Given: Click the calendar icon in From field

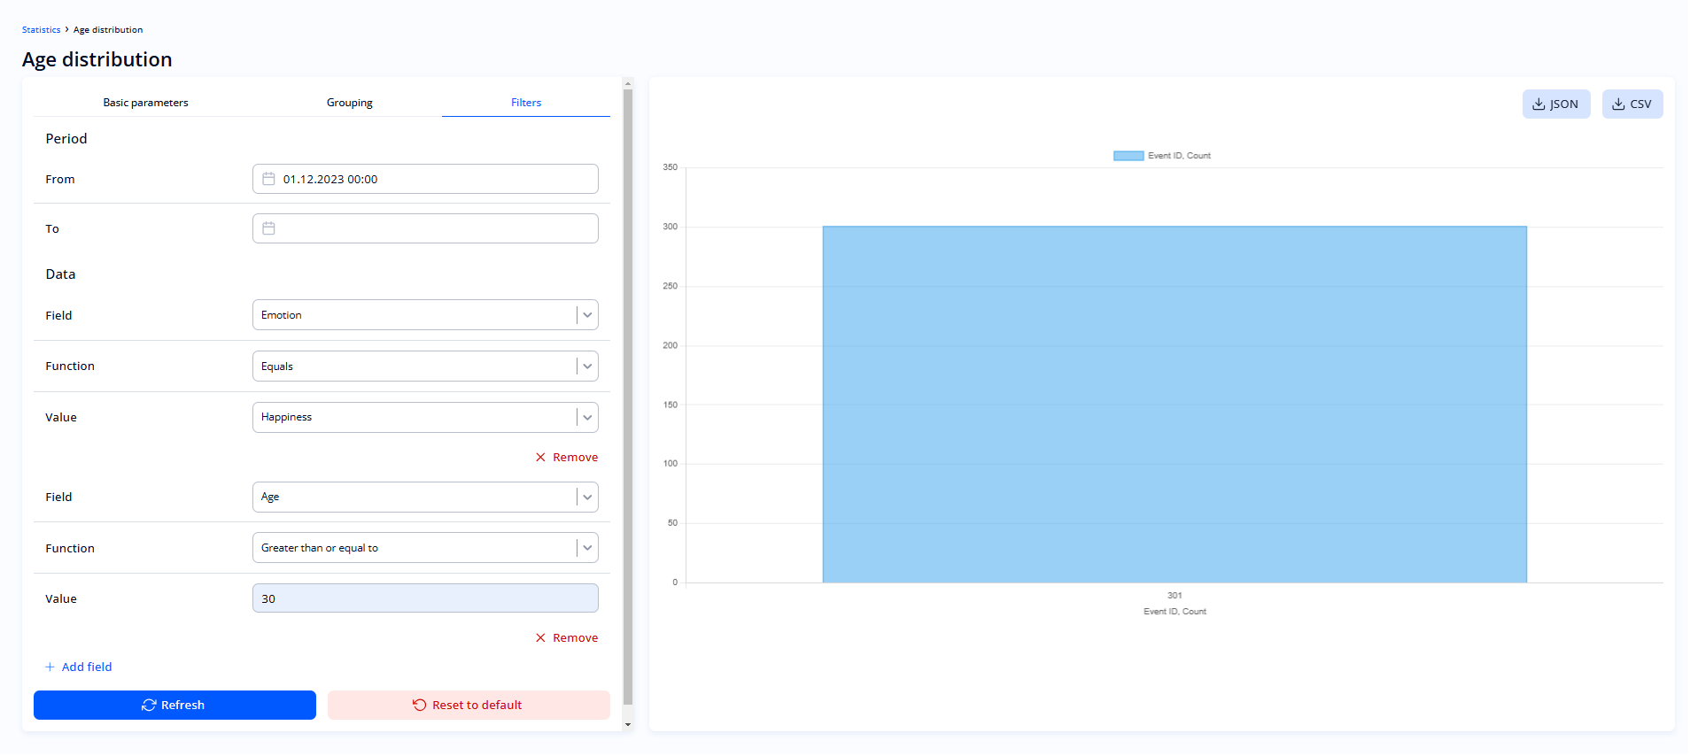Looking at the screenshot, I should click(x=268, y=179).
